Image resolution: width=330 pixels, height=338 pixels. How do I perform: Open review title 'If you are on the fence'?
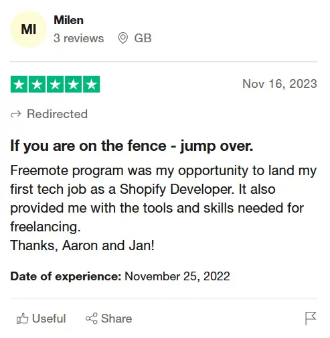coord(132,146)
